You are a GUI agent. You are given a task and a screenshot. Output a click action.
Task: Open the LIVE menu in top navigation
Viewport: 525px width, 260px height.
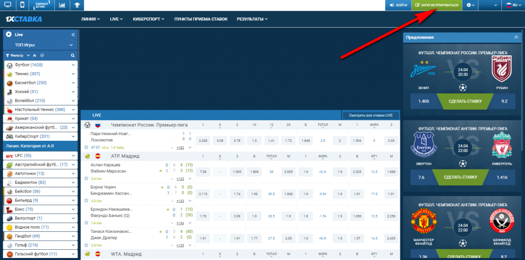pos(116,19)
